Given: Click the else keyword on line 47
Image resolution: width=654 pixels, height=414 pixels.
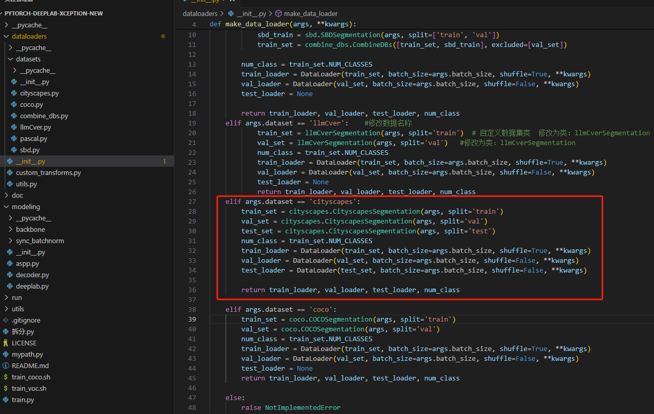Looking at the screenshot, I should click(233, 398).
